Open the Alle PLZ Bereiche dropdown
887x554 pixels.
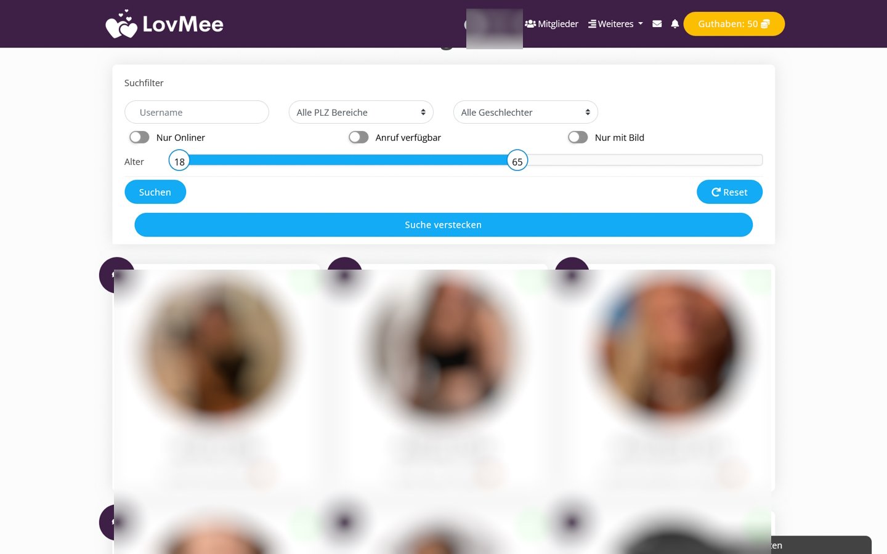(361, 112)
